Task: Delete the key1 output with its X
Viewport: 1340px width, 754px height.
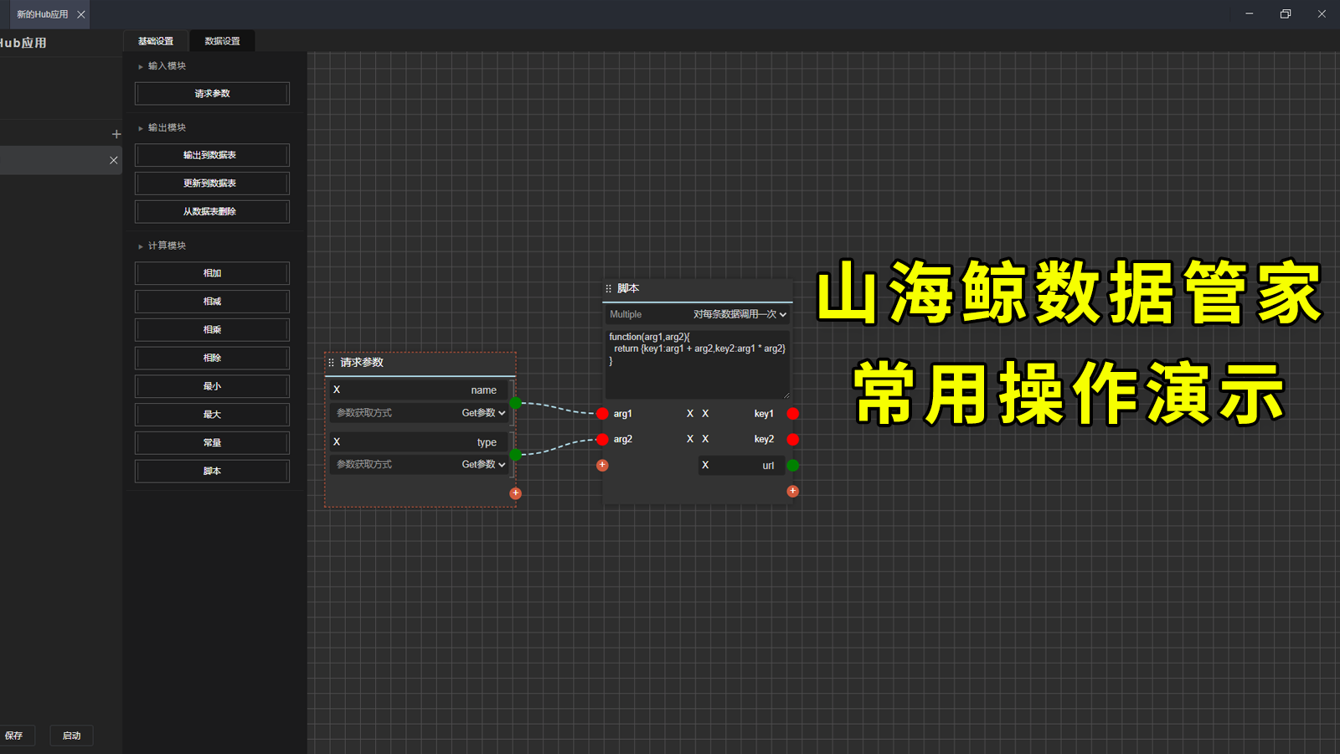Action: click(705, 414)
